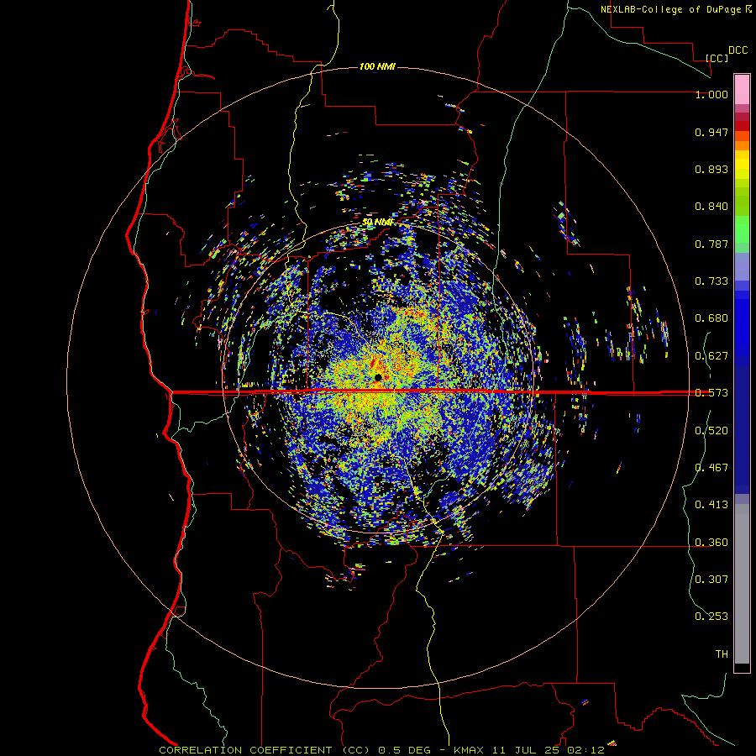Click the gray segment of the color bar

(742, 584)
